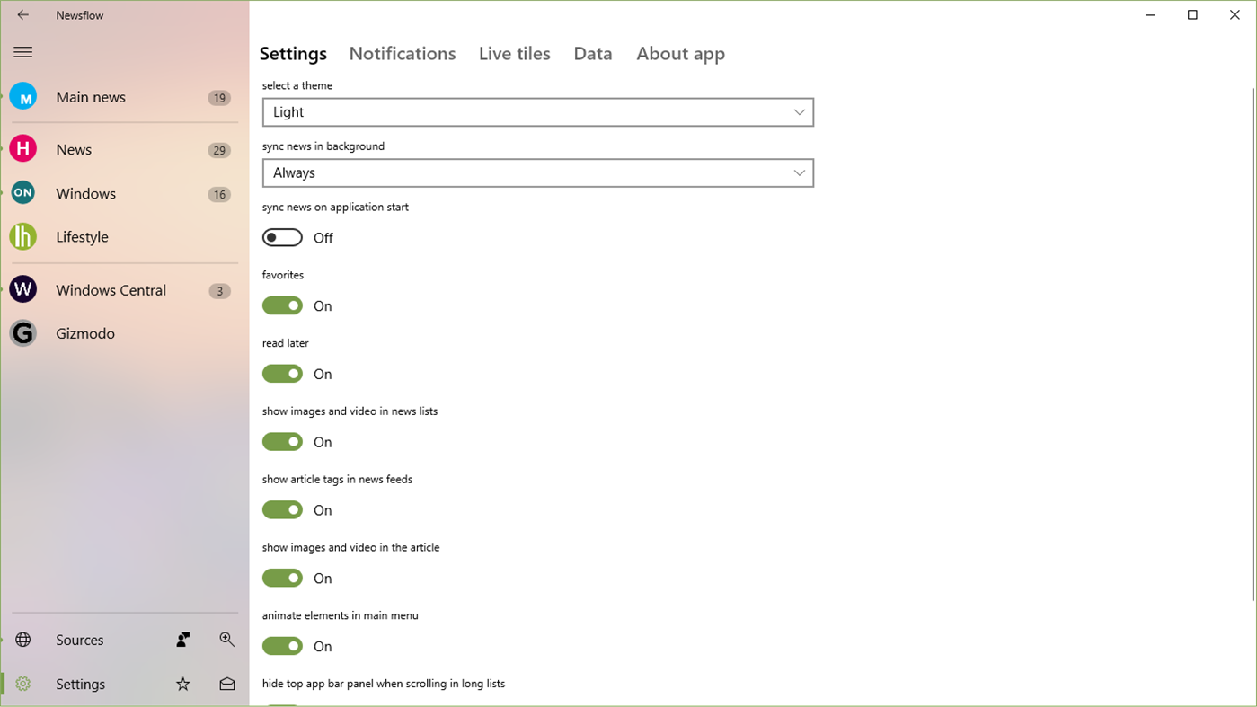Click the add feed person icon
The height and width of the screenshot is (707, 1257).
click(x=181, y=639)
